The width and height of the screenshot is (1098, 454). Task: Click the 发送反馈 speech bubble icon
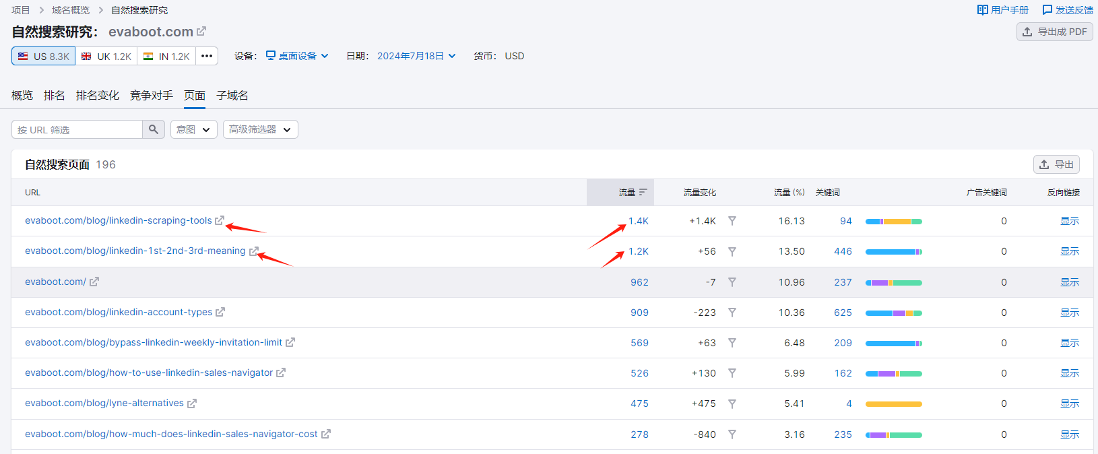(x=1047, y=10)
